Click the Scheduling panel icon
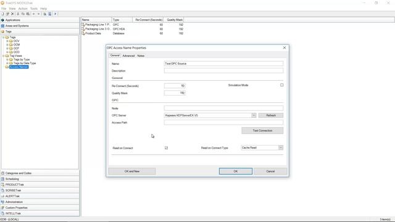This screenshot has width=395, height=222. [x=2, y=179]
